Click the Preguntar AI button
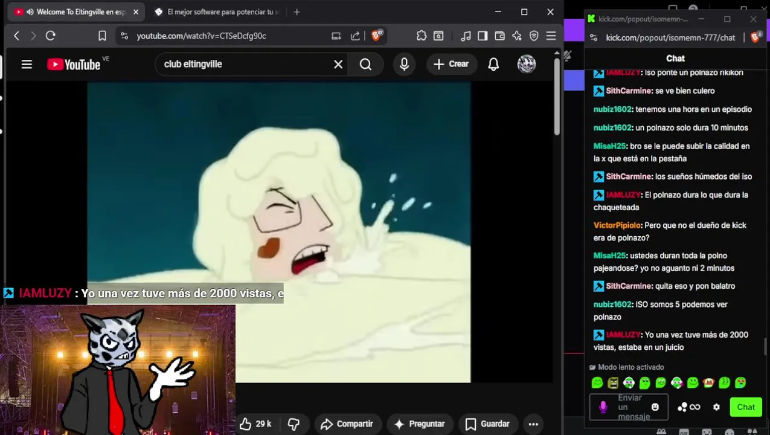The image size is (770, 435). coord(419,424)
